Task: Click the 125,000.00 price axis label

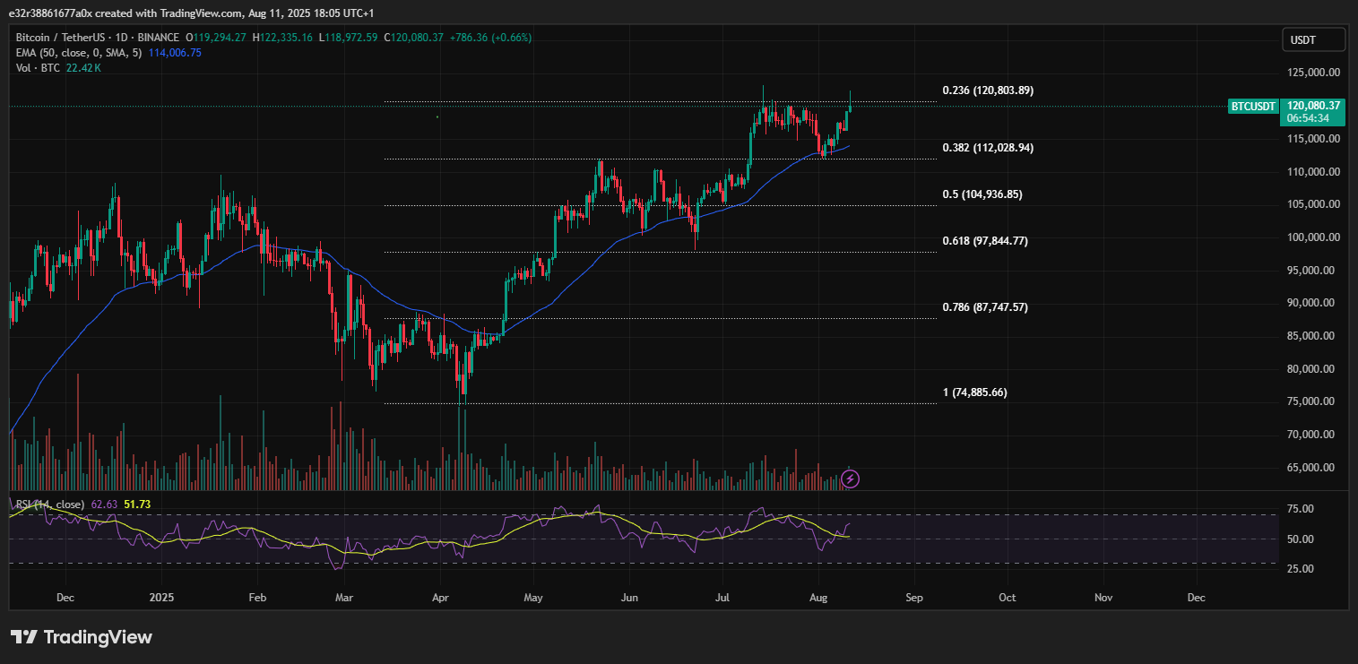Action: [1314, 73]
